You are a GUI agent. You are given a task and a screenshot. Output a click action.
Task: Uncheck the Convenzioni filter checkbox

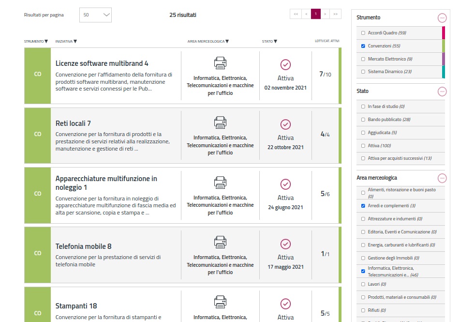tap(363, 46)
